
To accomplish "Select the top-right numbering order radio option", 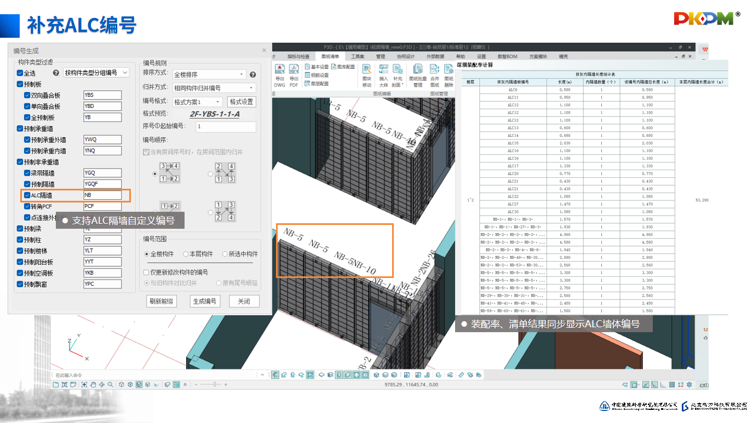I will (210, 173).
